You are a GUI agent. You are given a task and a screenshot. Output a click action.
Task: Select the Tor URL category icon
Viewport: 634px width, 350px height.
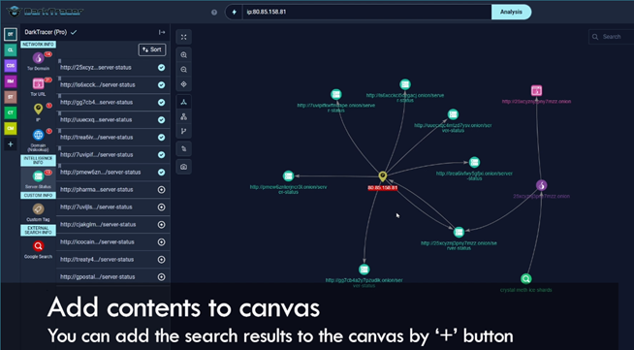(38, 84)
